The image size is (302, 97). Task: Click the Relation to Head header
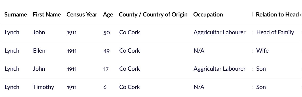point(277,15)
